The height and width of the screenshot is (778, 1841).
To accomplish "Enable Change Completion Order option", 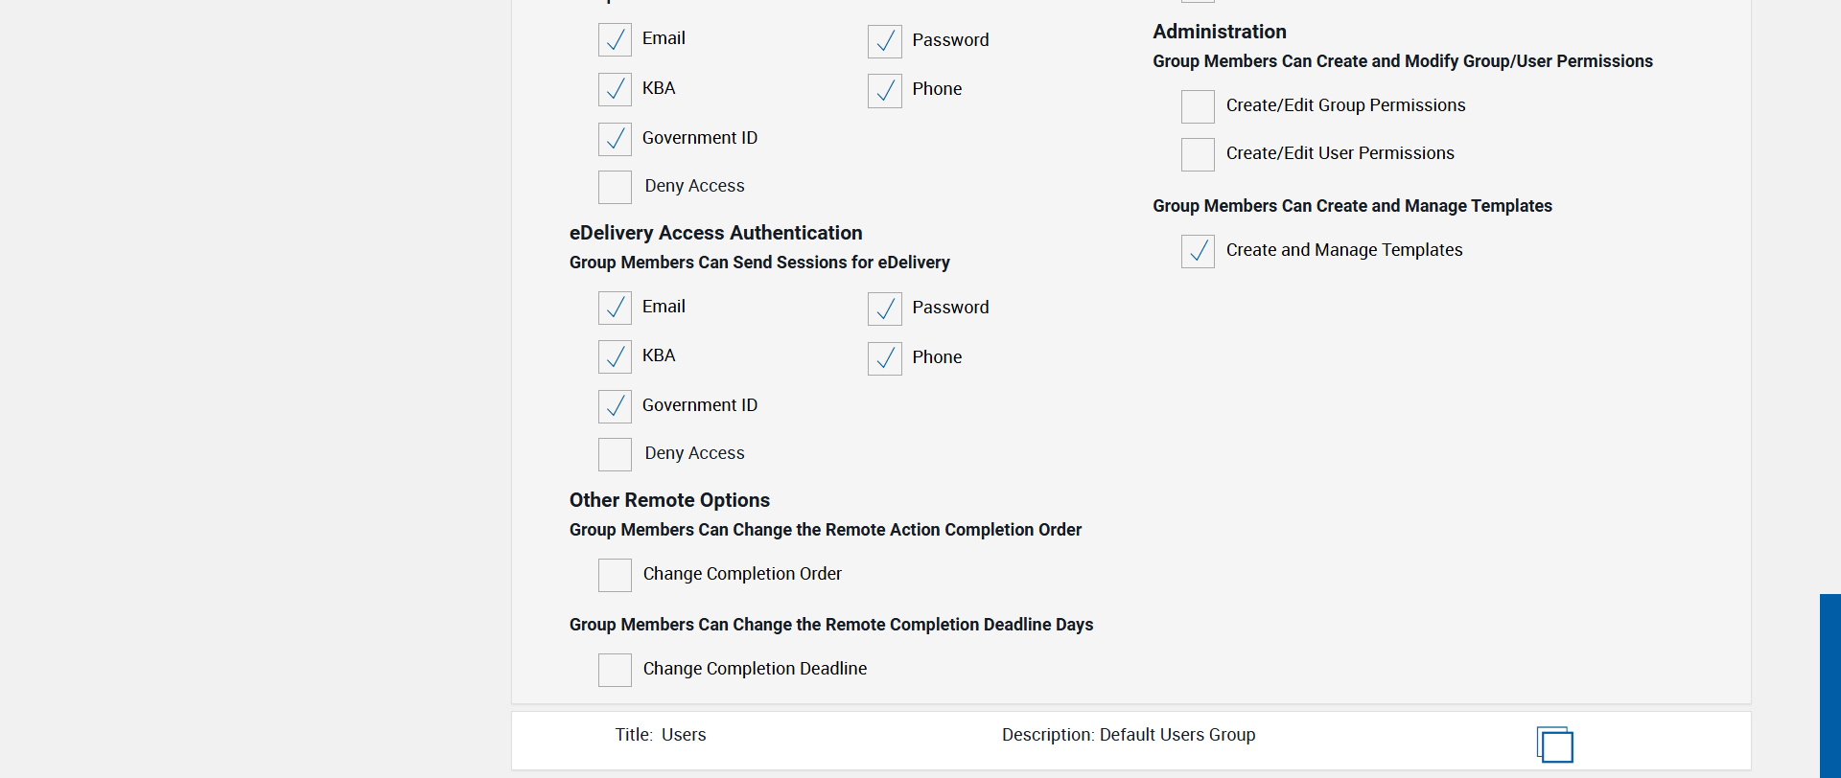I will click(x=615, y=575).
